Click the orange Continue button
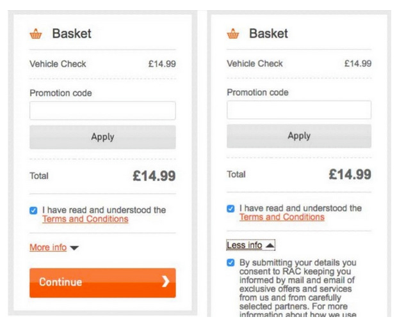This screenshot has width=397, height=324. click(x=102, y=283)
